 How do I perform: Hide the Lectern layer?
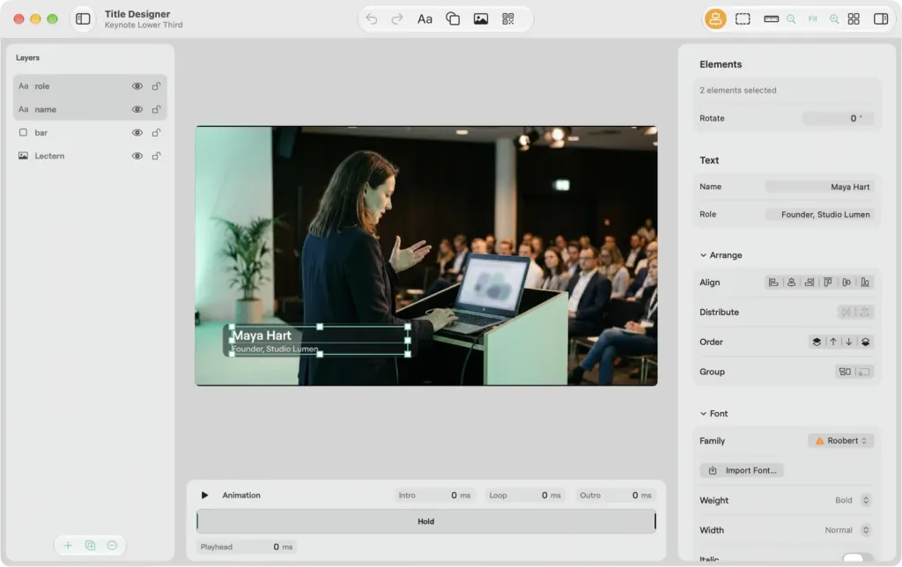pos(137,156)
